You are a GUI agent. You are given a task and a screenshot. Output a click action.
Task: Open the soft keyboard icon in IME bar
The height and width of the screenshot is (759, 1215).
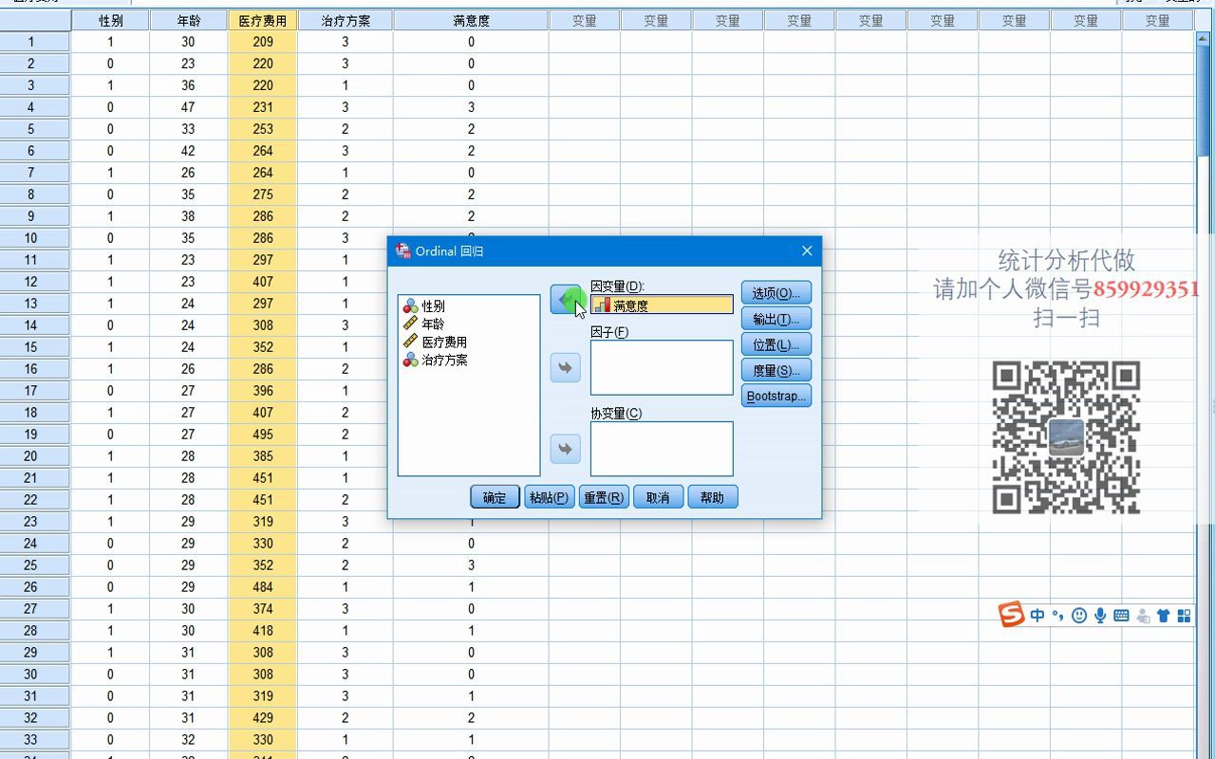point(1121,616)
